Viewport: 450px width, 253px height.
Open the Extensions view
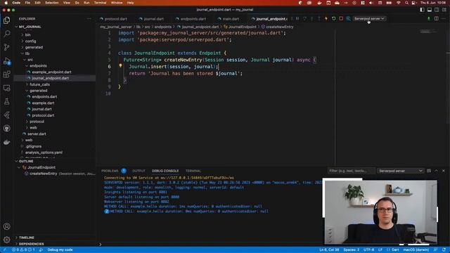(6, 74)
